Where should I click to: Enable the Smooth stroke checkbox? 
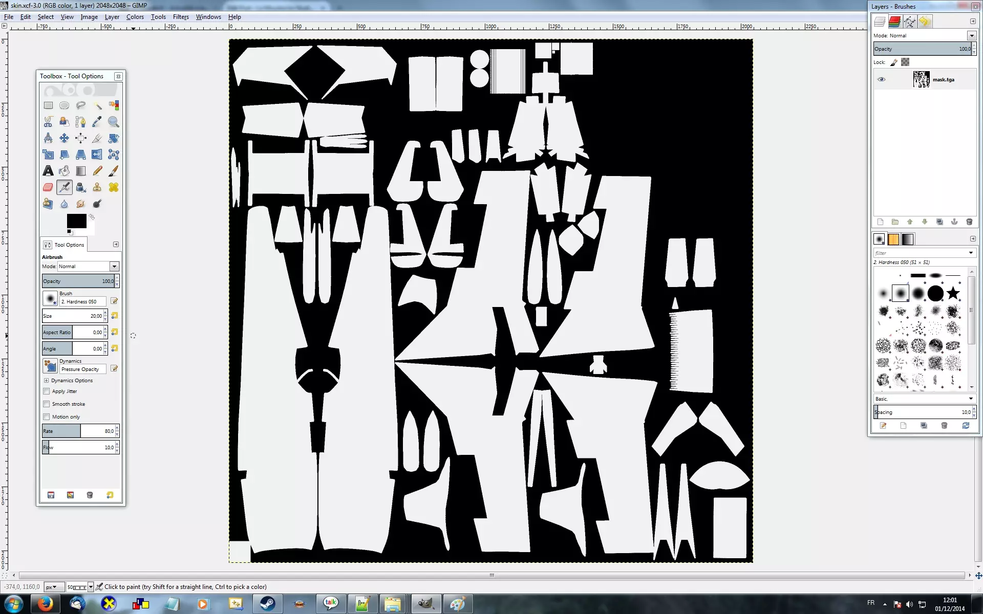point(47,404)
